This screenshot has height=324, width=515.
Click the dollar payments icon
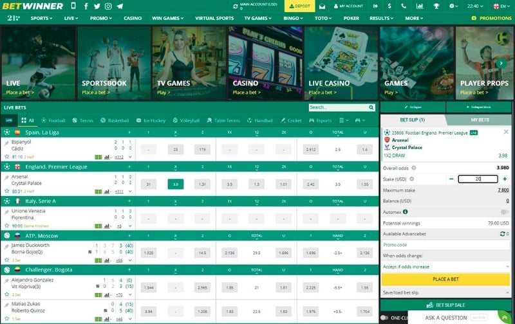[x=389, y=6]
